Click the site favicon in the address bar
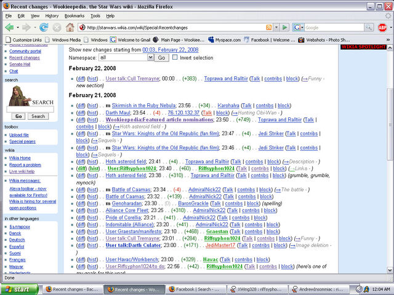 [82, 27]
